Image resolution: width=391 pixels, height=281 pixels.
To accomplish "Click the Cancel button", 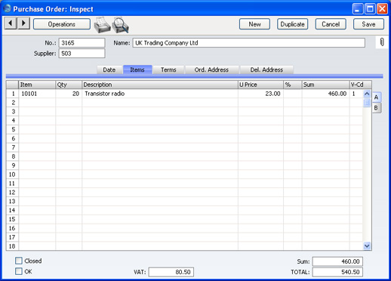I will 331,24.
